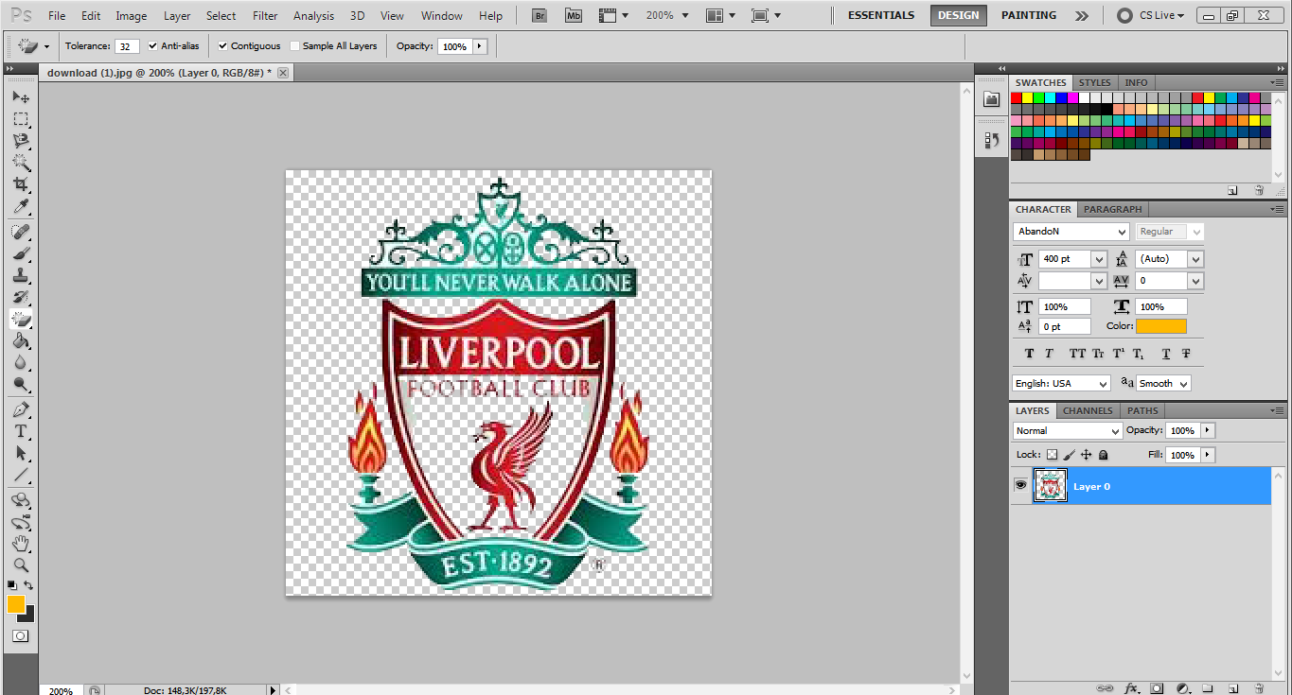Create a new layer in Layers panel
1292x695 pixels.
click(1233, 687)
